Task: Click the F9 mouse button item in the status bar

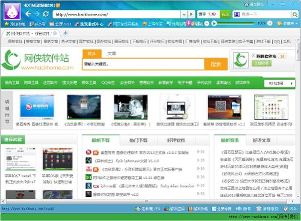Action: (147, 209)
